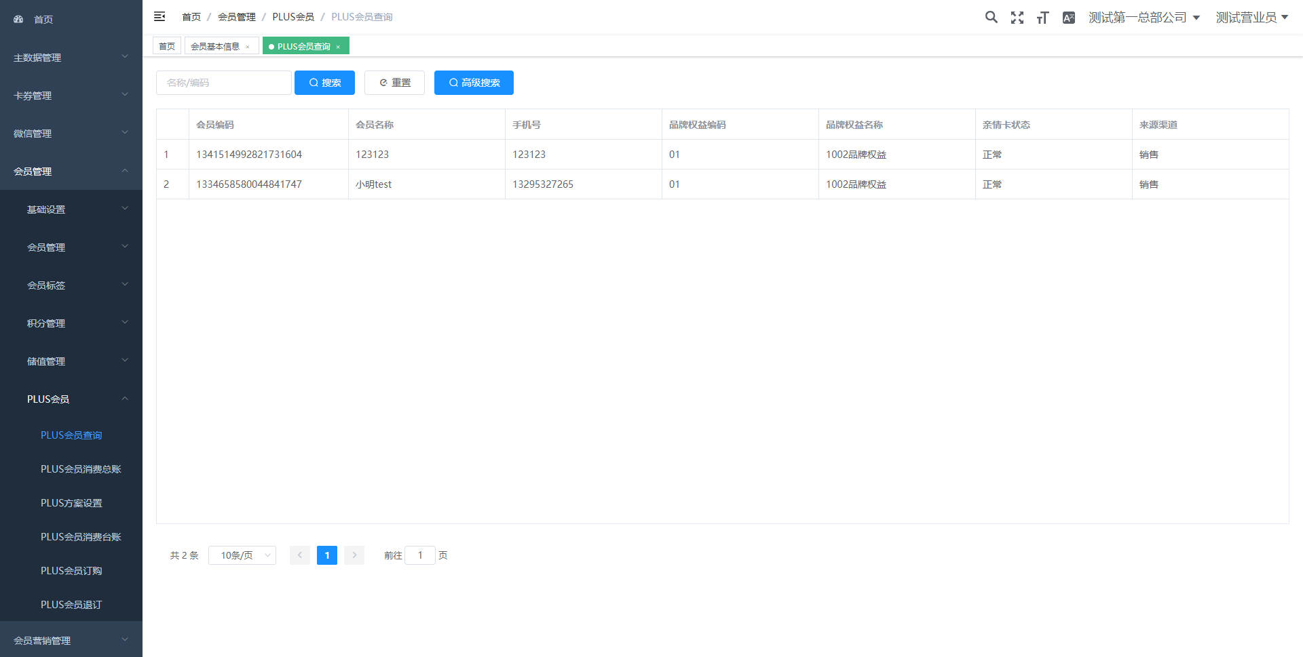Expand the 主数据管理 menu

(71, 58)
